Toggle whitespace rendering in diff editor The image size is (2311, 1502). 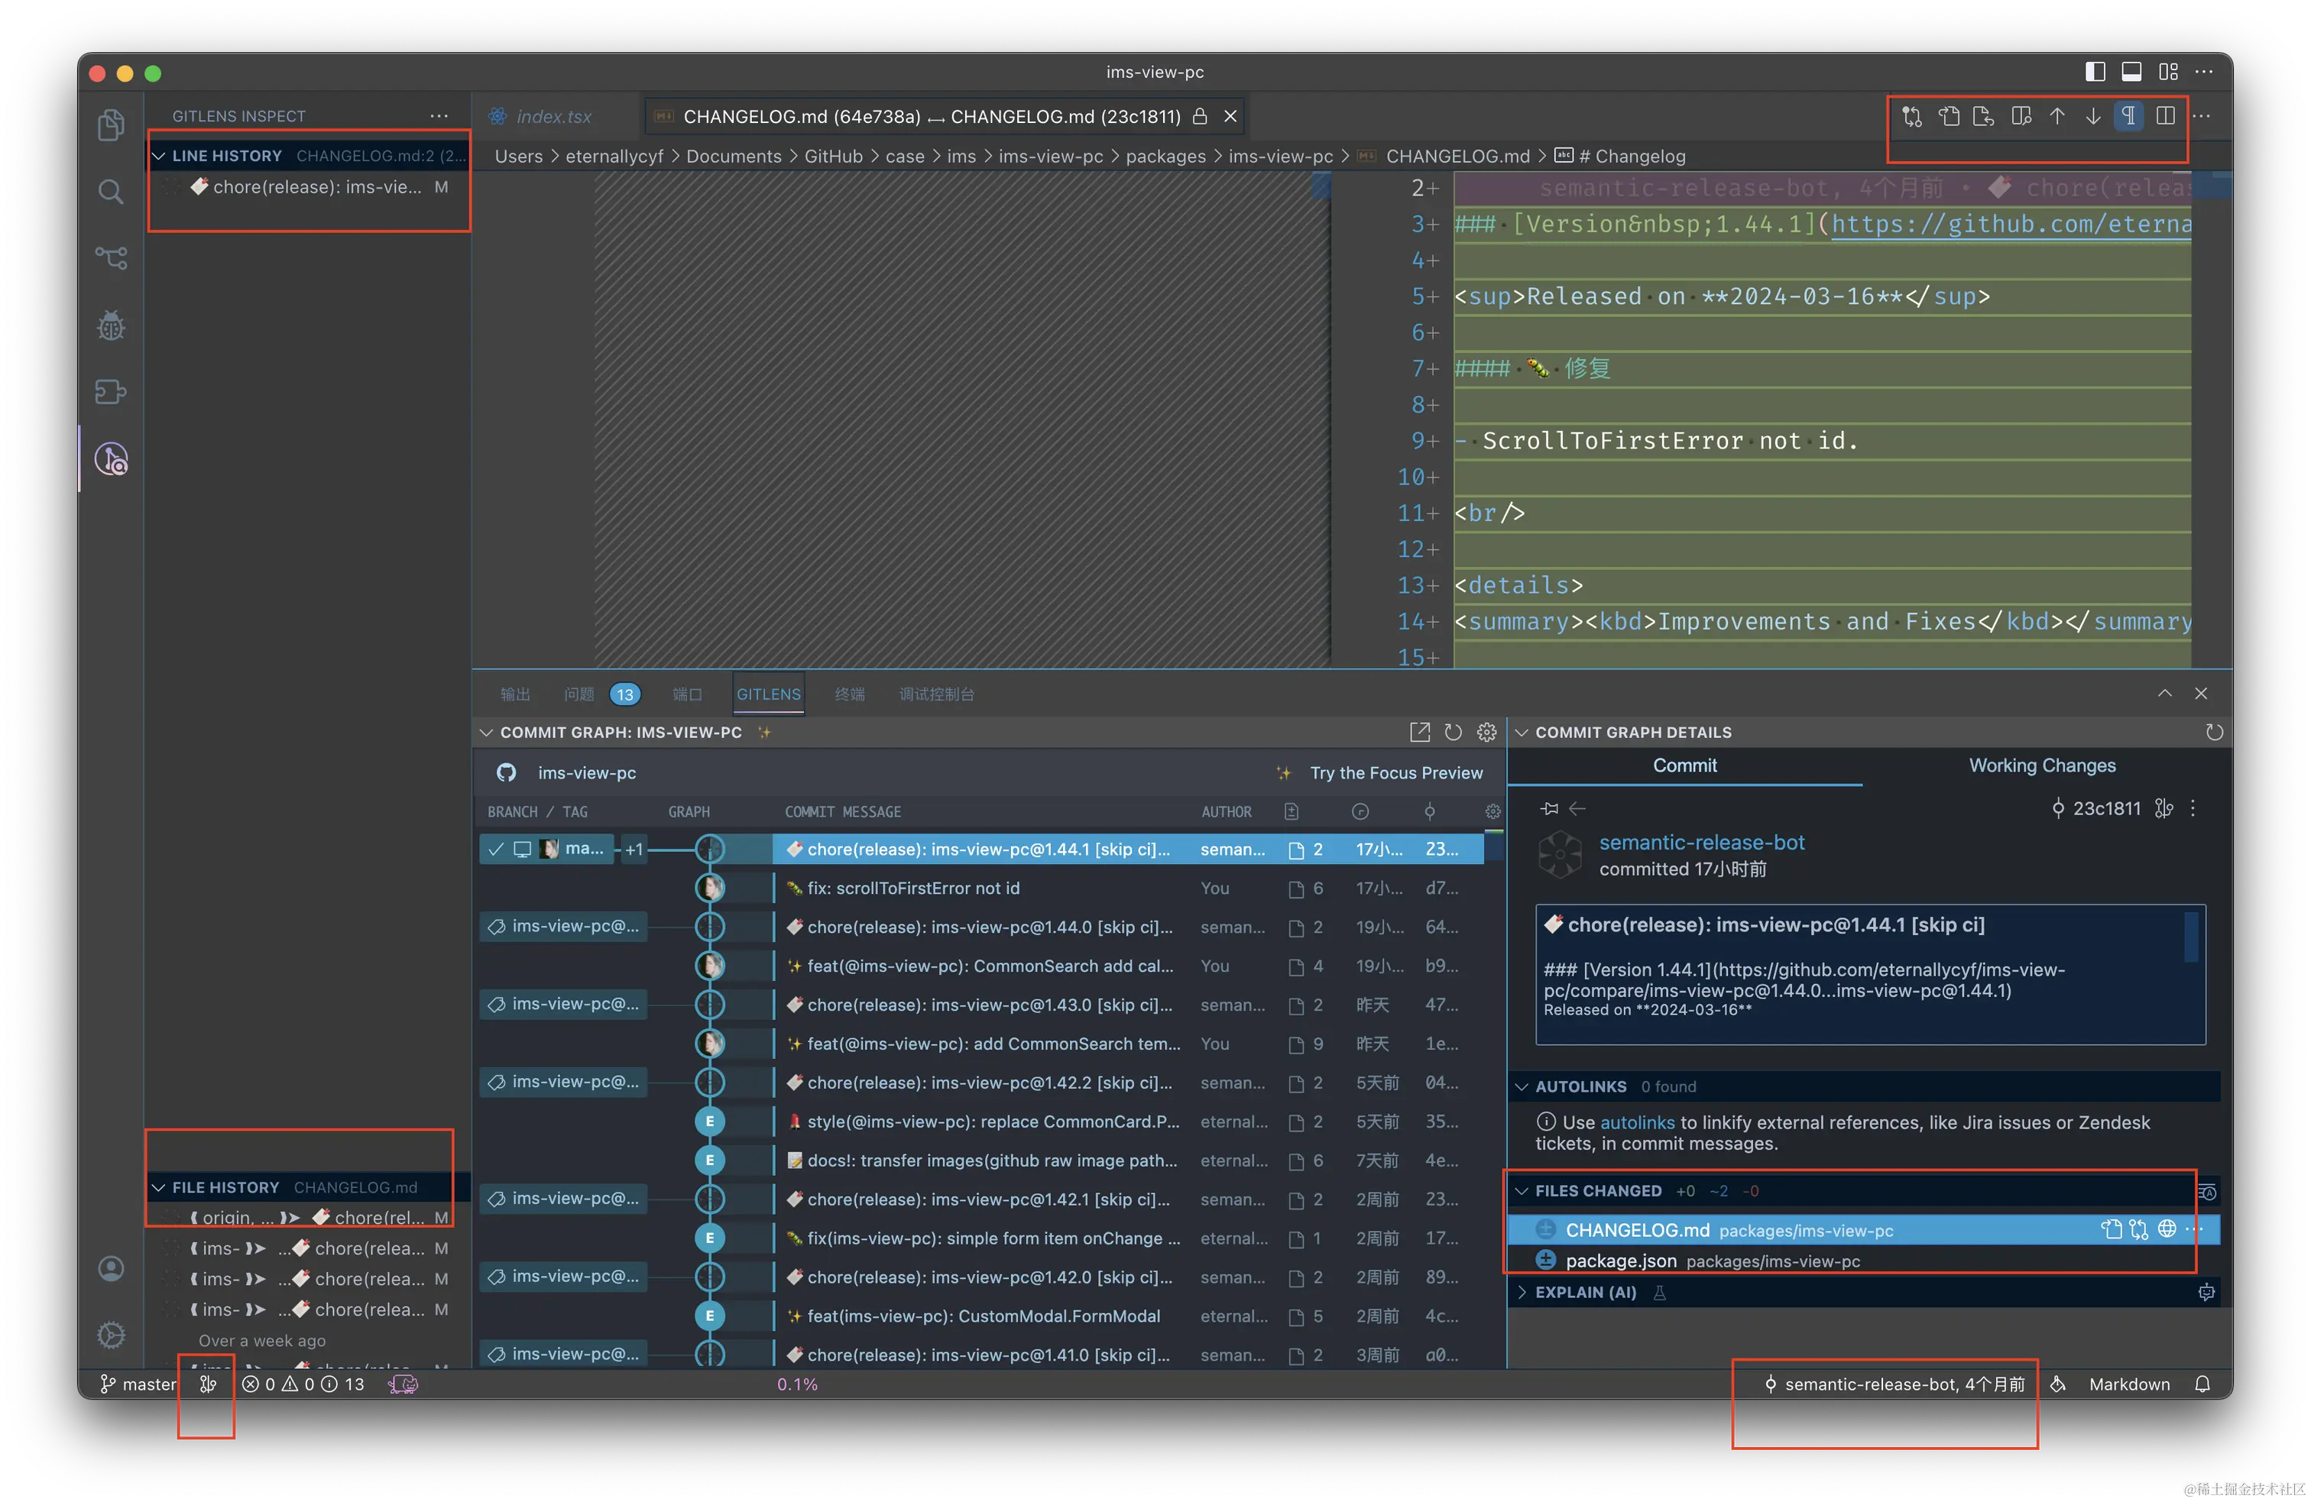[2128, 117]
